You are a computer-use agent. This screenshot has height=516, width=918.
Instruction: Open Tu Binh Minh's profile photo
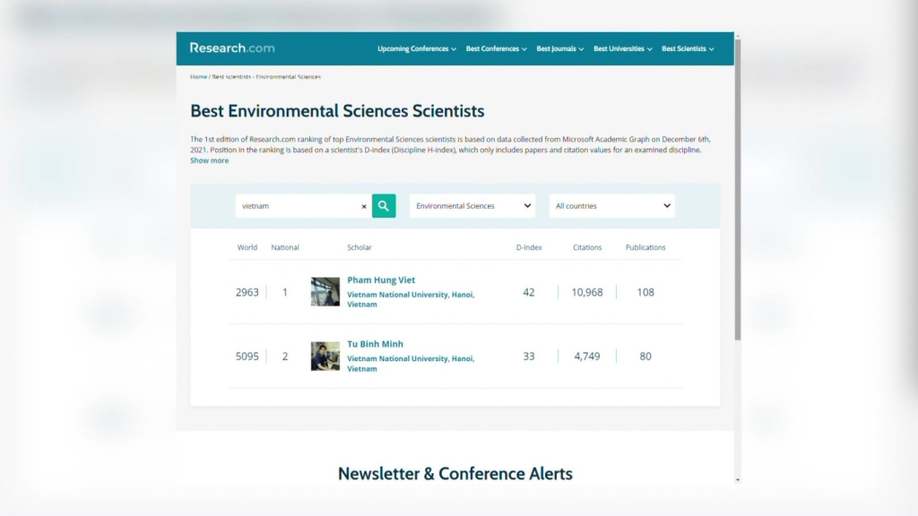(x=325, y=357)
